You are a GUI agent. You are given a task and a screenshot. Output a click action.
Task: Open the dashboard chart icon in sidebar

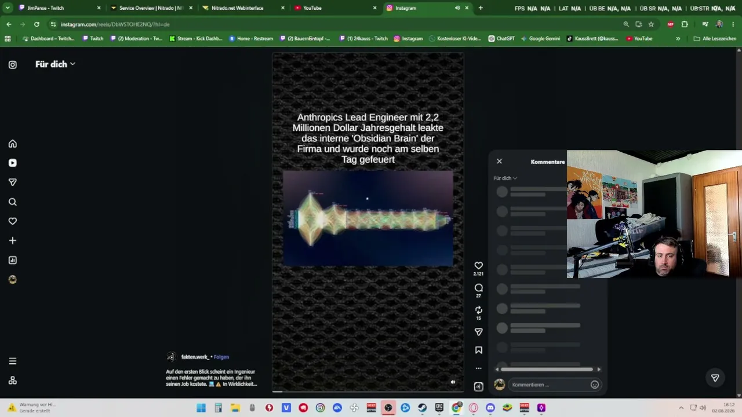coord(13,260)
